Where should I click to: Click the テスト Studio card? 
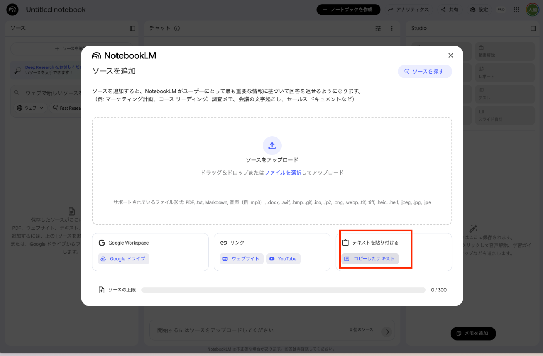[505, 94]
